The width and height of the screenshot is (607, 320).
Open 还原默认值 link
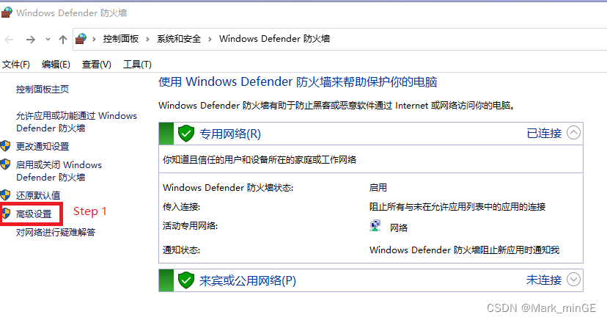(38, 196)
